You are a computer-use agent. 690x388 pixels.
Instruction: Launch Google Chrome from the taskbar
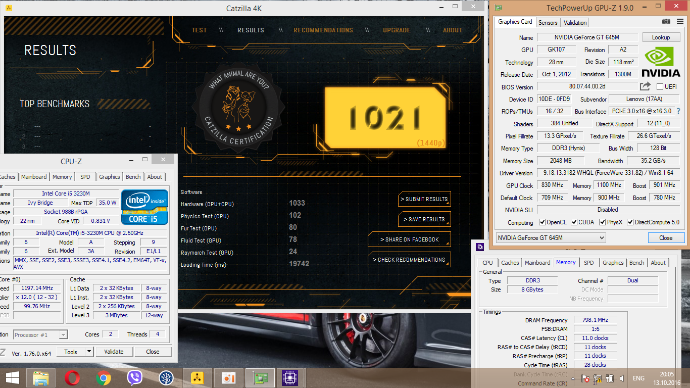104,378
